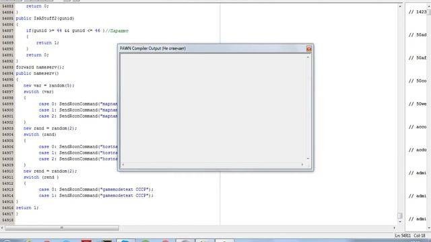Viewport: 431px width, 242px height.
Task: Click the 'Col 18' status bar indicator
Action: click(x=420, y=236)
